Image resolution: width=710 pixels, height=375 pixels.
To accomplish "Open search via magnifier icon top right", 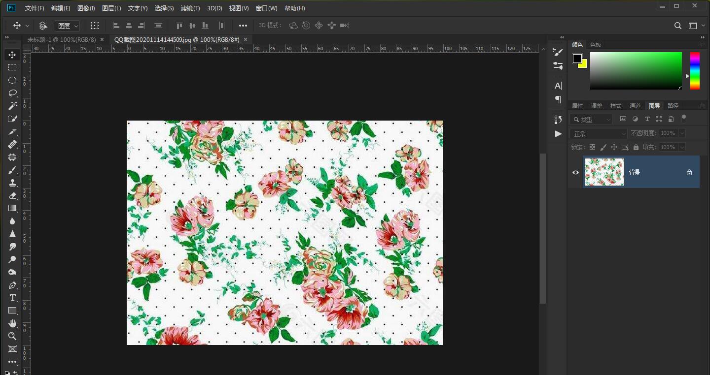I will [678, 26].
